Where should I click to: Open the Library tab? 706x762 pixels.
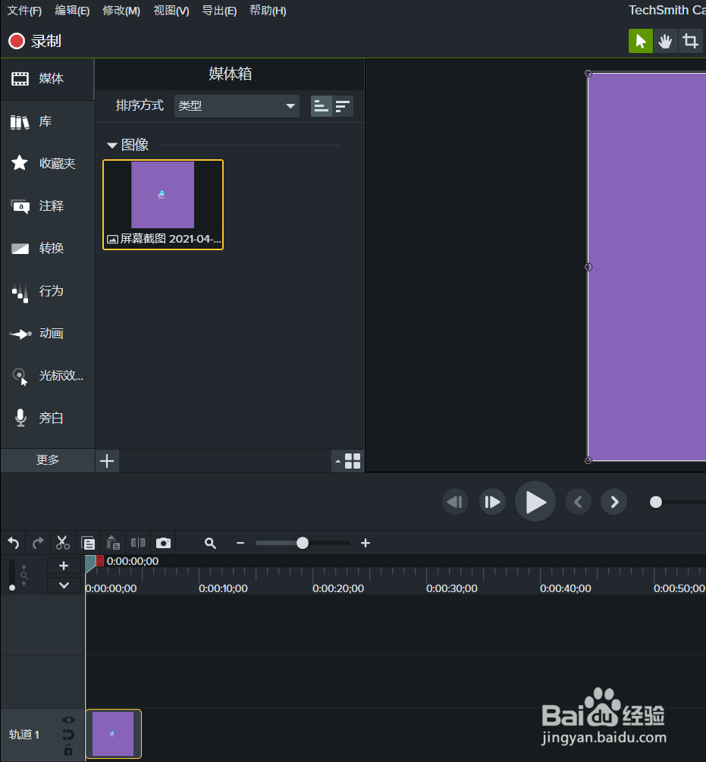point(47,121)
